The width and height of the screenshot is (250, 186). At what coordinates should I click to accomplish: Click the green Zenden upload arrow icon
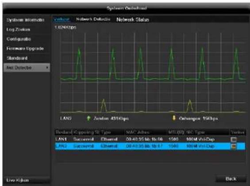(x=88, y=118)
